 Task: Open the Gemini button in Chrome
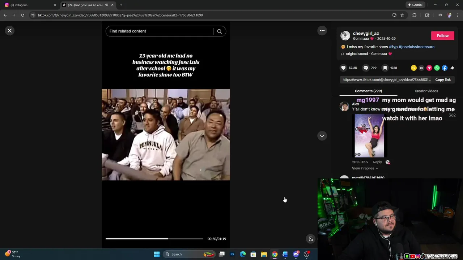(x=415, y=5)
